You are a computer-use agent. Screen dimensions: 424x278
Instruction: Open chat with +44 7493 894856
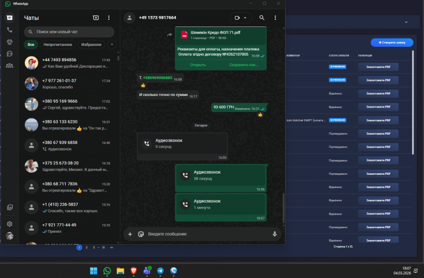pos(69,63)
